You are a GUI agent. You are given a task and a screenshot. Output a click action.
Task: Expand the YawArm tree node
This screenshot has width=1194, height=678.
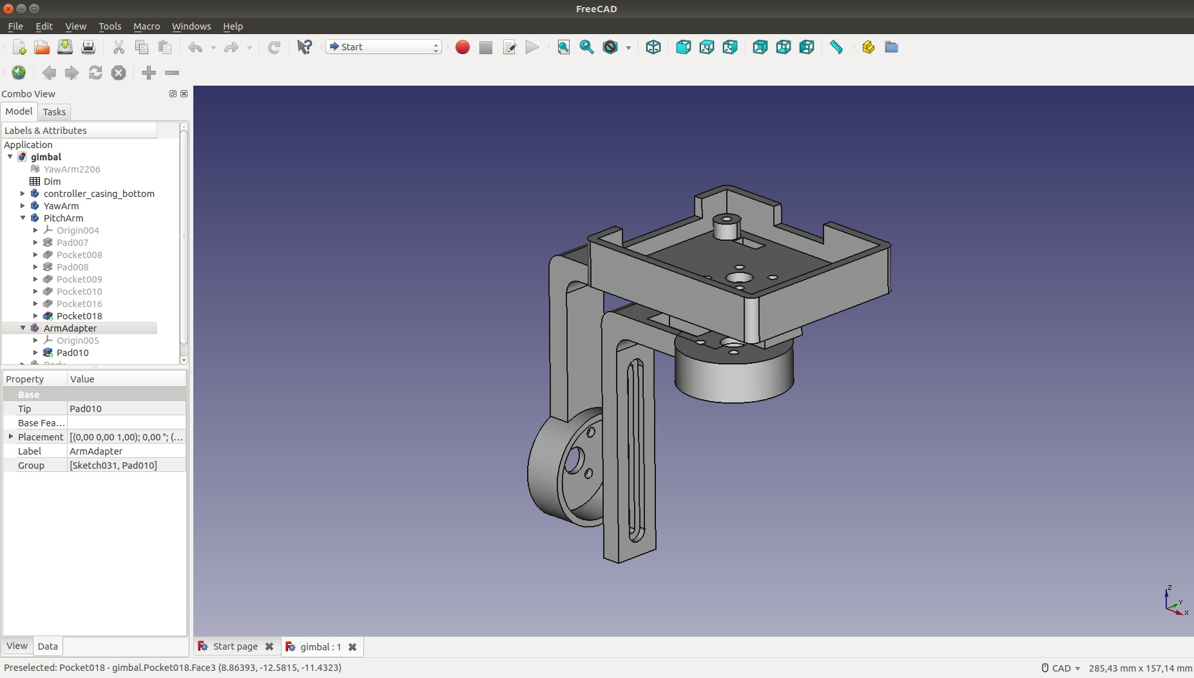23,206
